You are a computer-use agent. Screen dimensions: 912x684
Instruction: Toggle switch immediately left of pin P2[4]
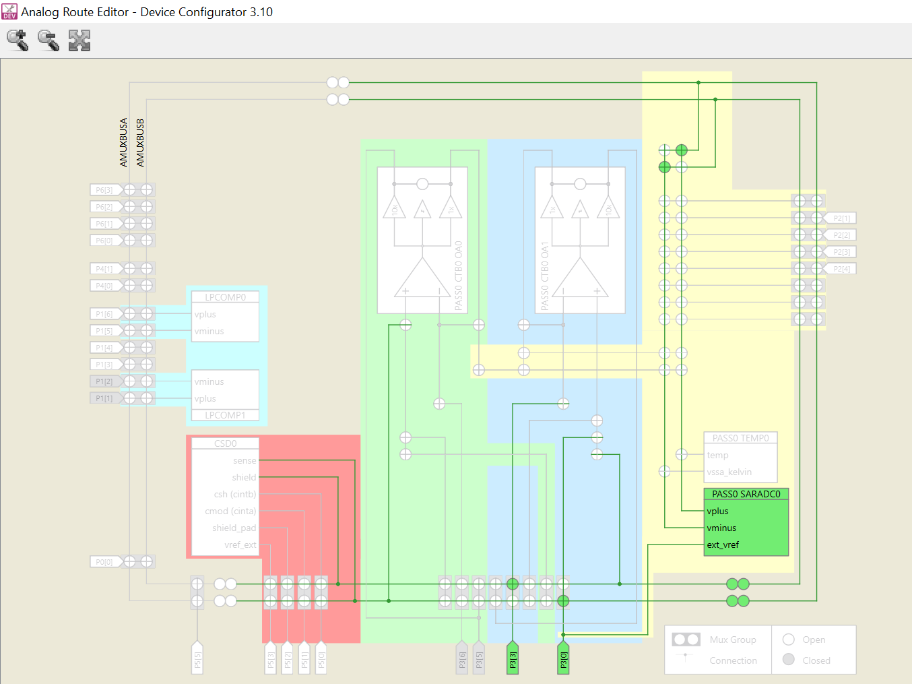[x=816, y=269]
